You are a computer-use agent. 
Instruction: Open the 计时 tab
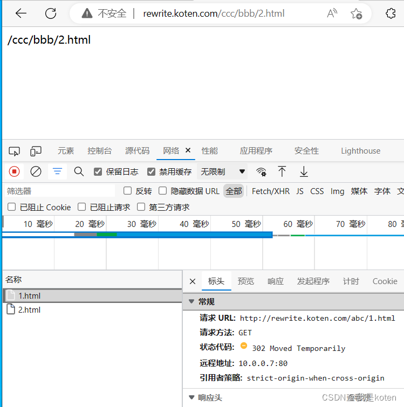(351, 281)
